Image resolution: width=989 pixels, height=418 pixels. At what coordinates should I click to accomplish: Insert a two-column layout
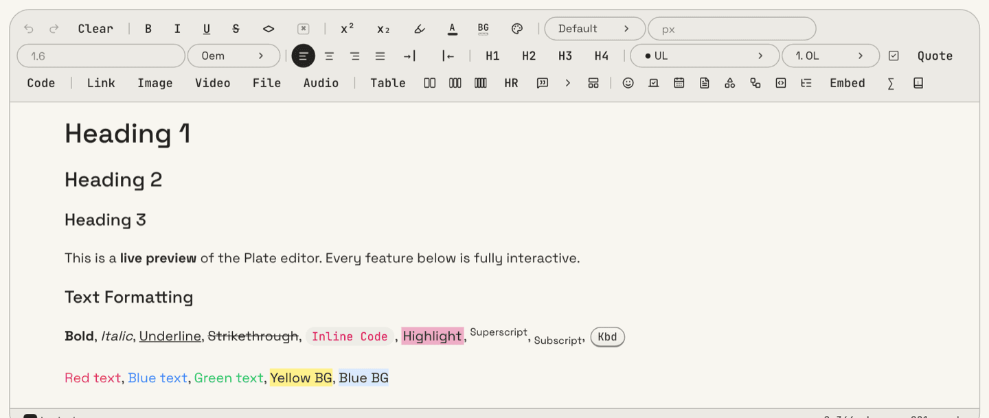point(430,83)
